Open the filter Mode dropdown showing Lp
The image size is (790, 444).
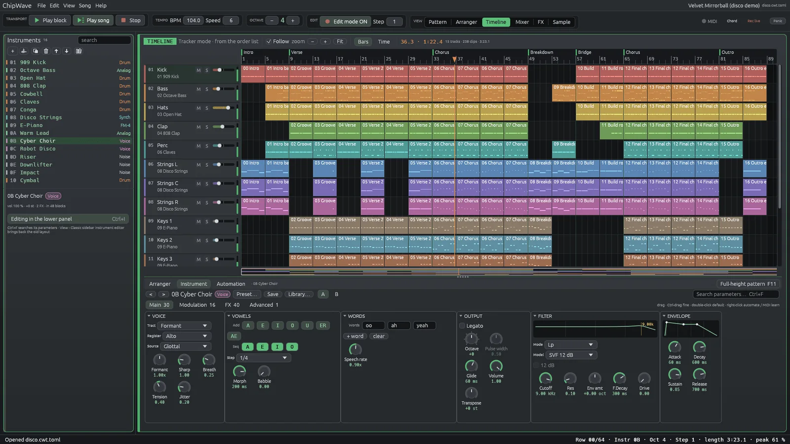[x=571, y=345]
